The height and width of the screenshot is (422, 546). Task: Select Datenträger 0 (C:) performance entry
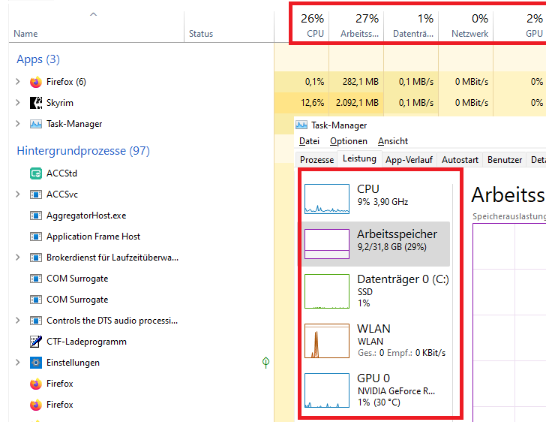[x=375, y=291]
